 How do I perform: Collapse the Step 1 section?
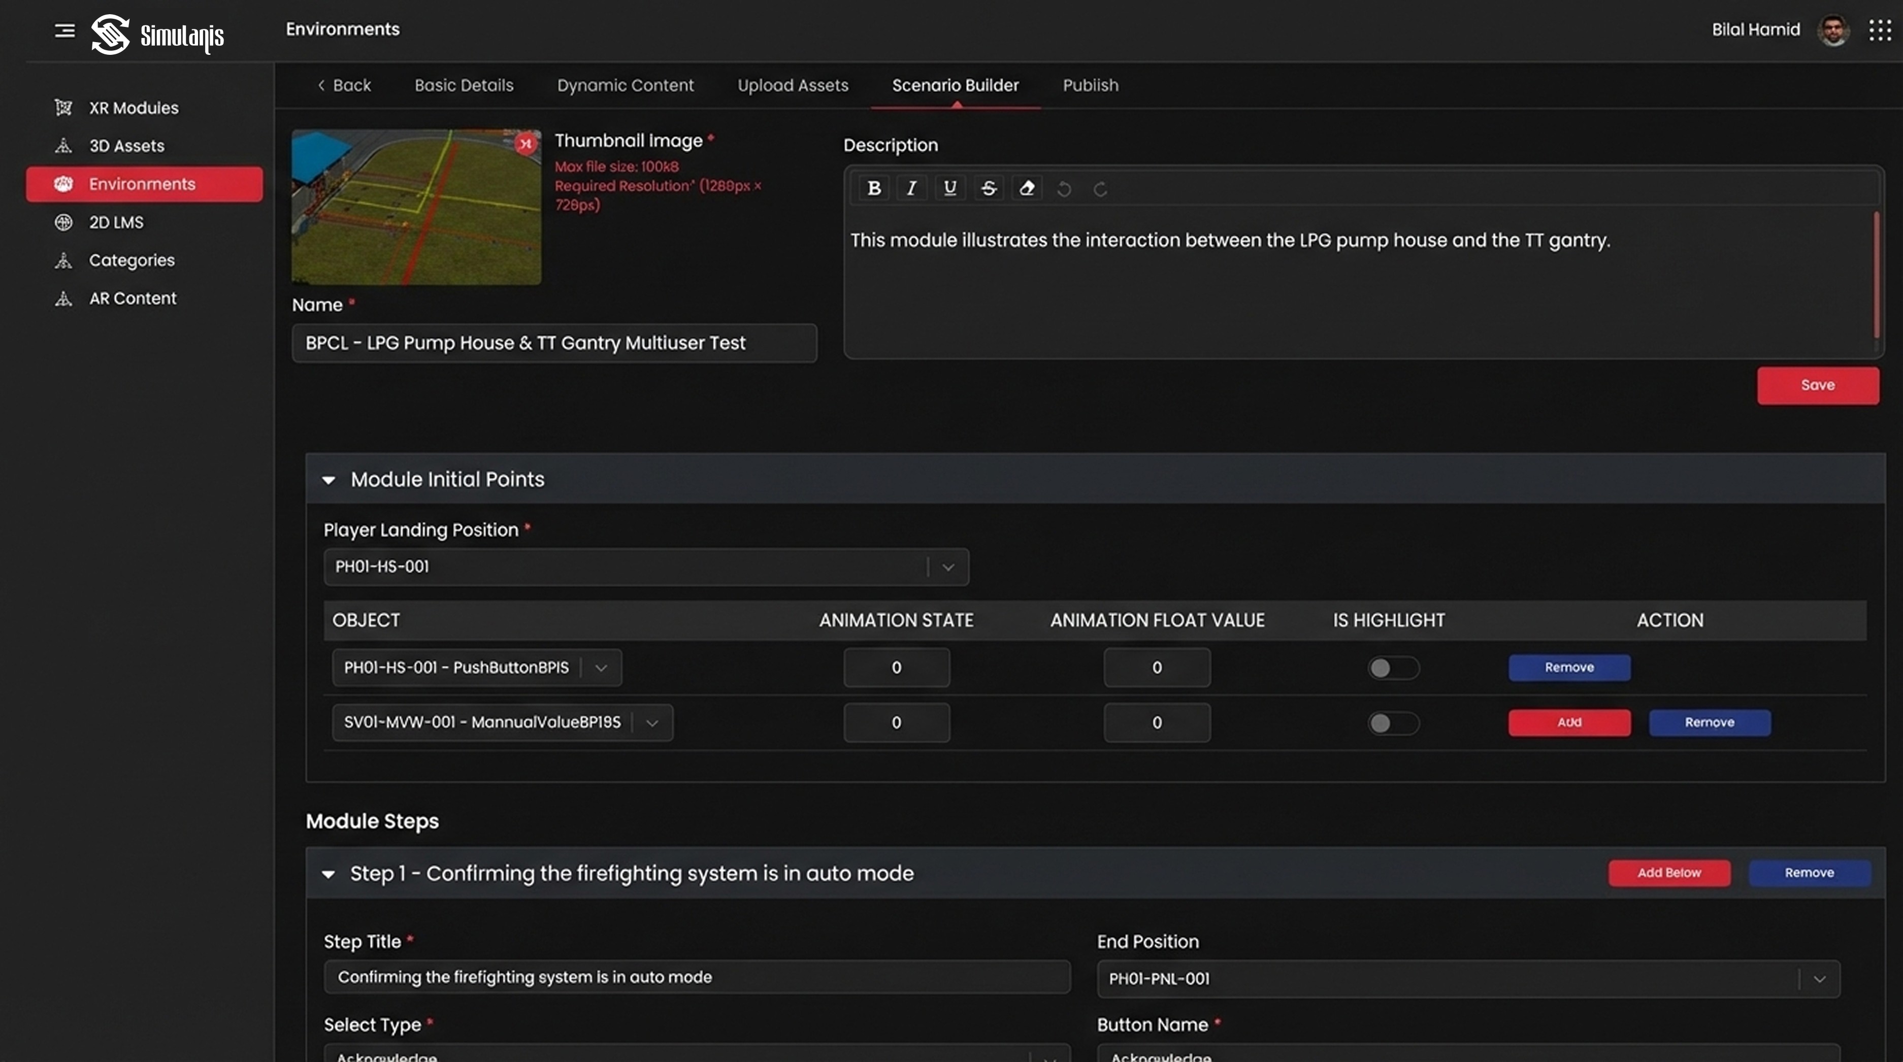click(x=329, y=874)
